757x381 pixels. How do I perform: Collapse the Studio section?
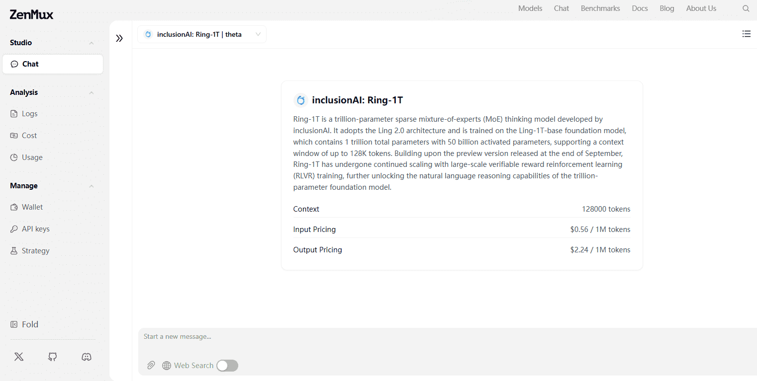(92, 43)
